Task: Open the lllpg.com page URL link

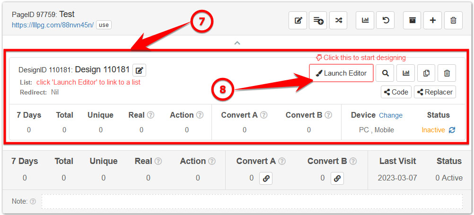Action: (x=53, y=25)
